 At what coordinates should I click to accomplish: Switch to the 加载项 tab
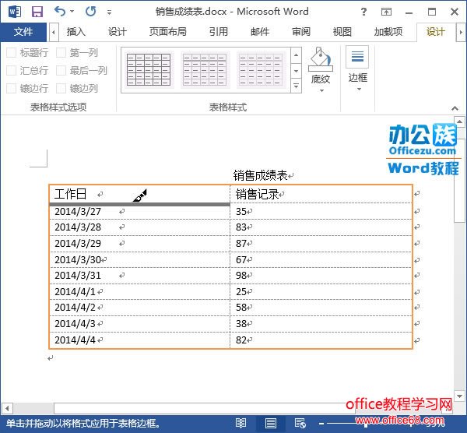tap(388, 32)
